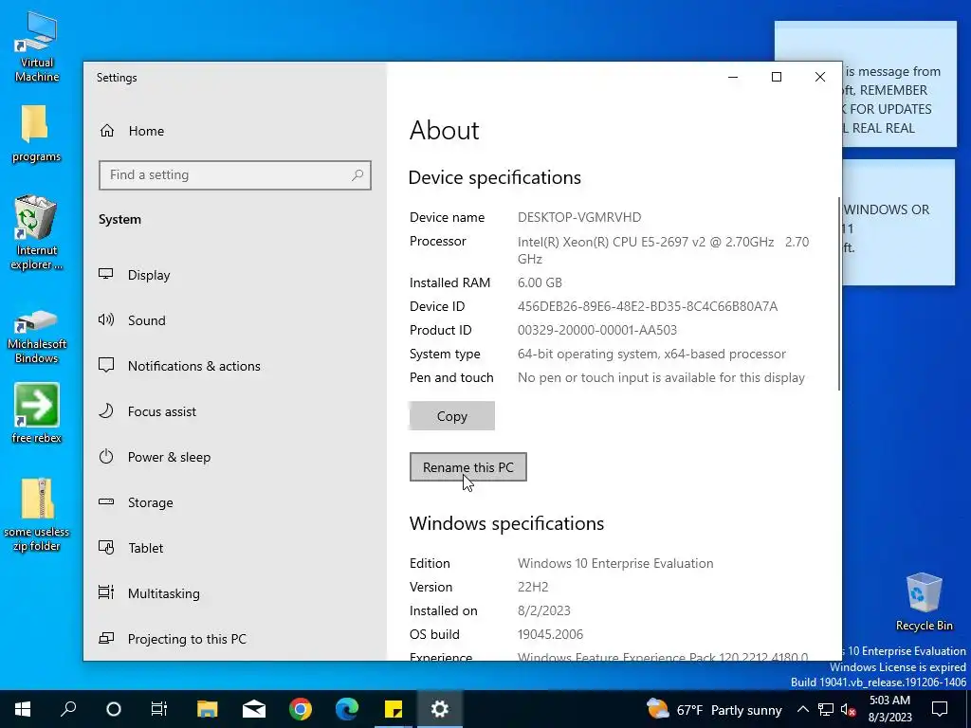Select Product ID 00329-20000-00001-AA503
The width and height of the screenshot is (971, 728).
click(597, 330)
